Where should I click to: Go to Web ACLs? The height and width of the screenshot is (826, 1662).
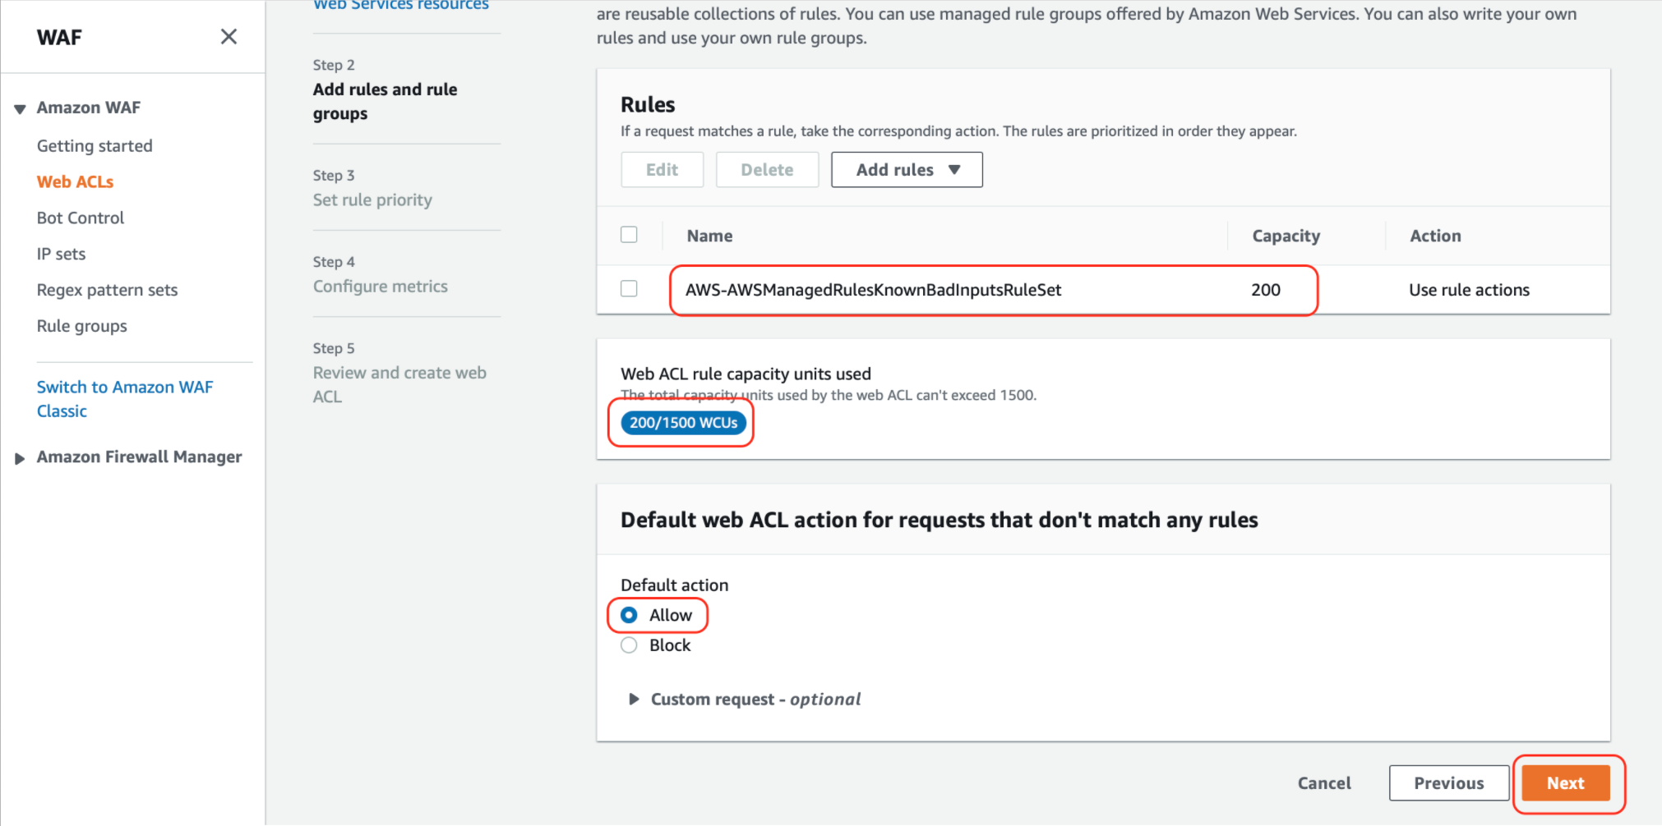[75, 181]
